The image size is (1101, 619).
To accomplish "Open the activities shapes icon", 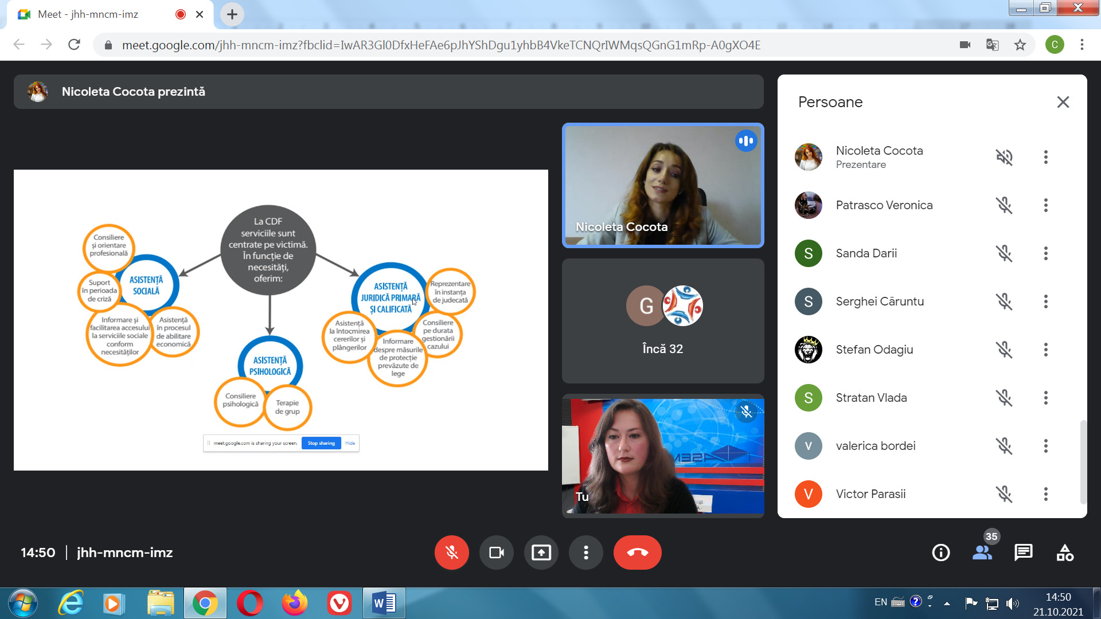I will click(x=1065, y=553).
